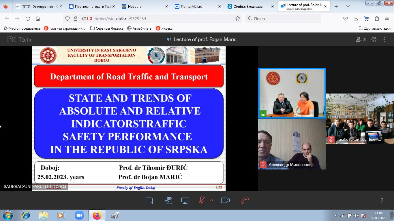Start screen sharing with monitor icon

pos(185,201)
